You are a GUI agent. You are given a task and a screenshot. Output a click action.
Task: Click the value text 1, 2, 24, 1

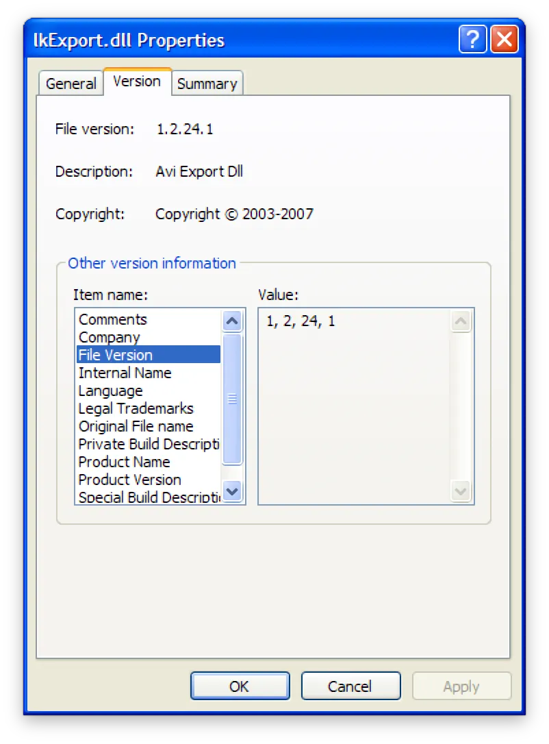[x=301, y=321]
